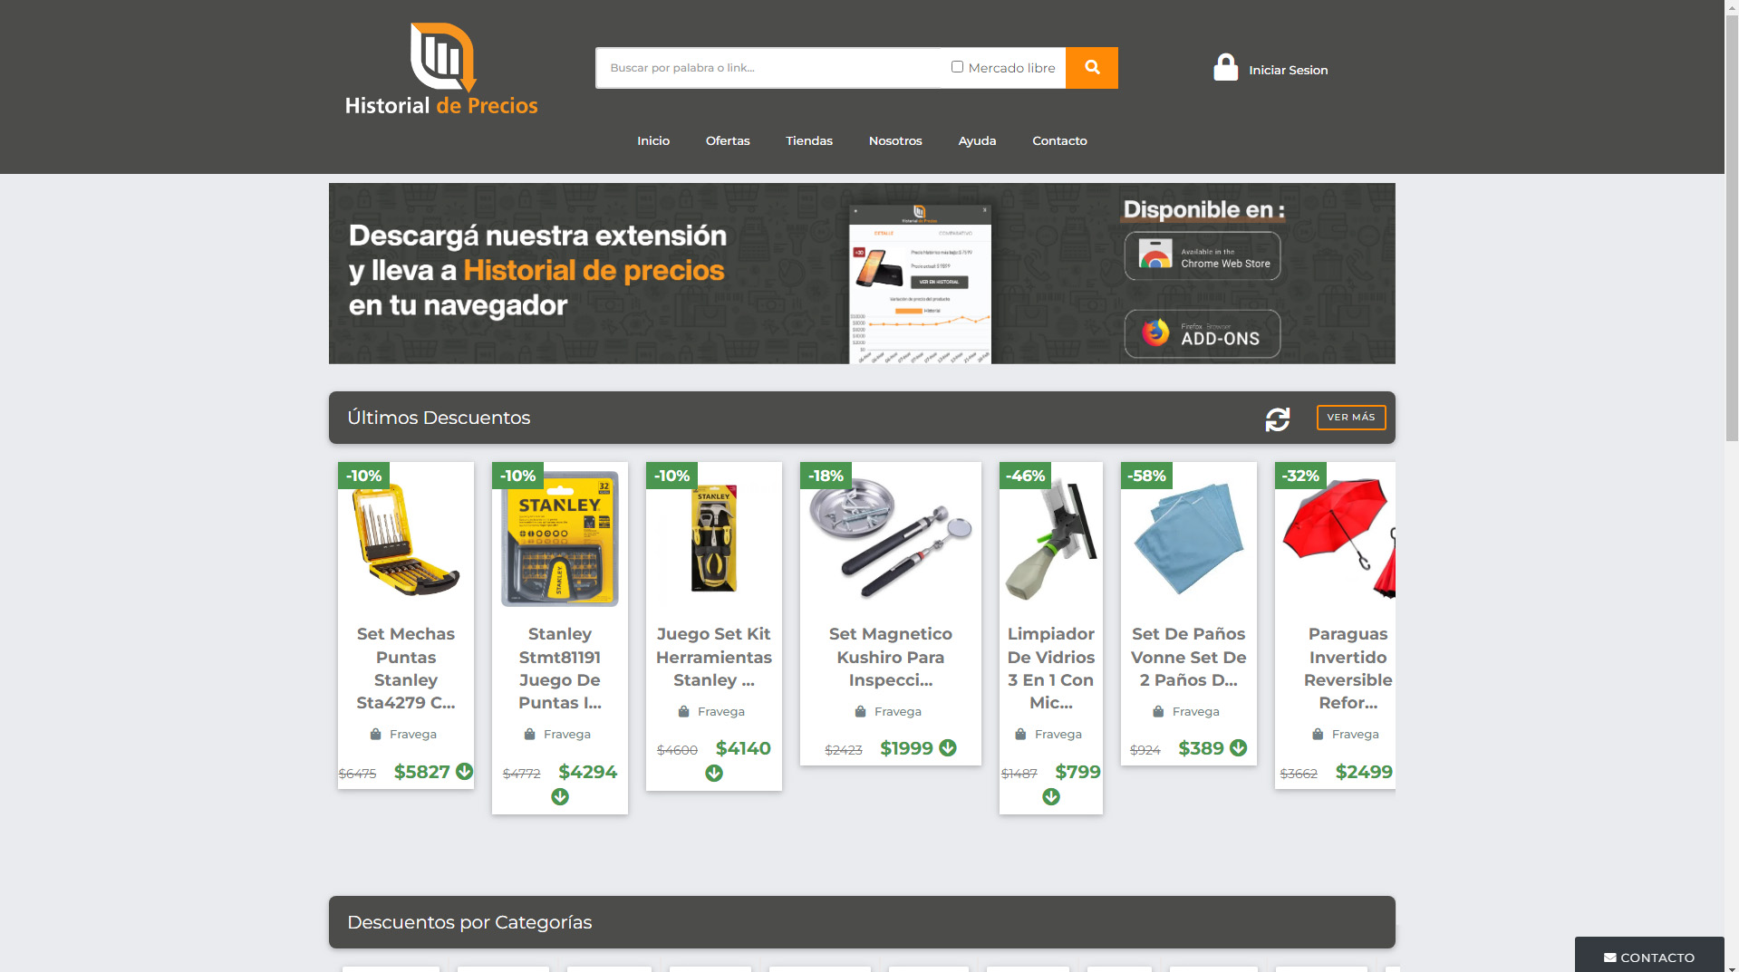Click the Últimos Descuentos heading
Viewport: 1739px width, 972px height.
coord(439,418)
